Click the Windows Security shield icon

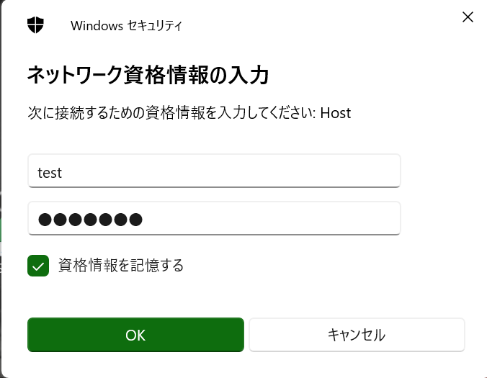[x=35, y=25]
